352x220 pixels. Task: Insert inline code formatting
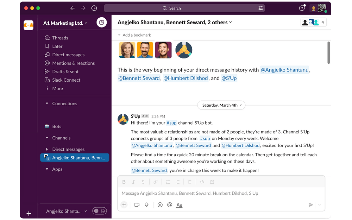tap(202, 182)
